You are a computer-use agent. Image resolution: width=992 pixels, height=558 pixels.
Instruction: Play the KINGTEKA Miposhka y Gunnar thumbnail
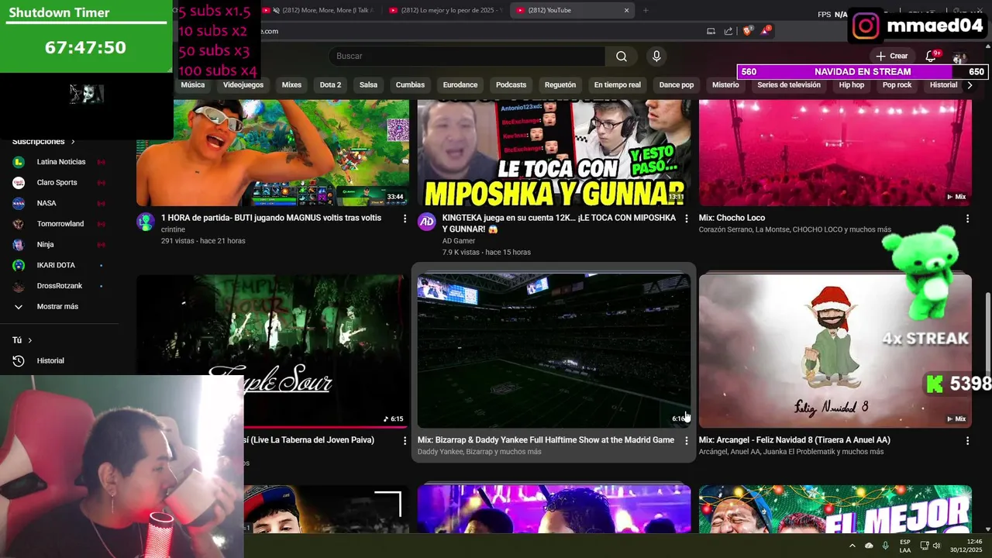[x=553, y=153]
